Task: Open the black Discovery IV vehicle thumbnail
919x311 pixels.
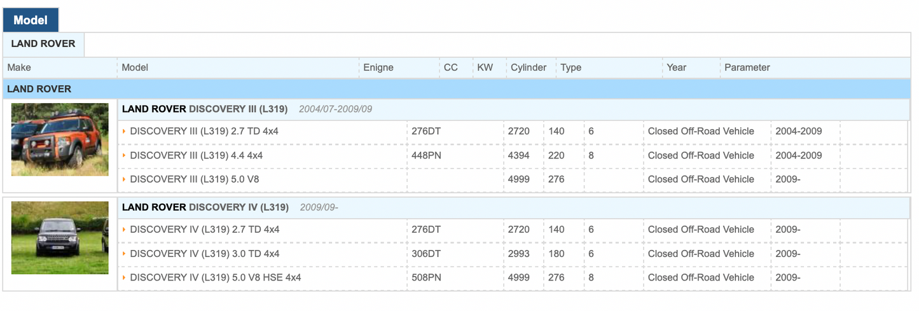Action: coord(60,238)
